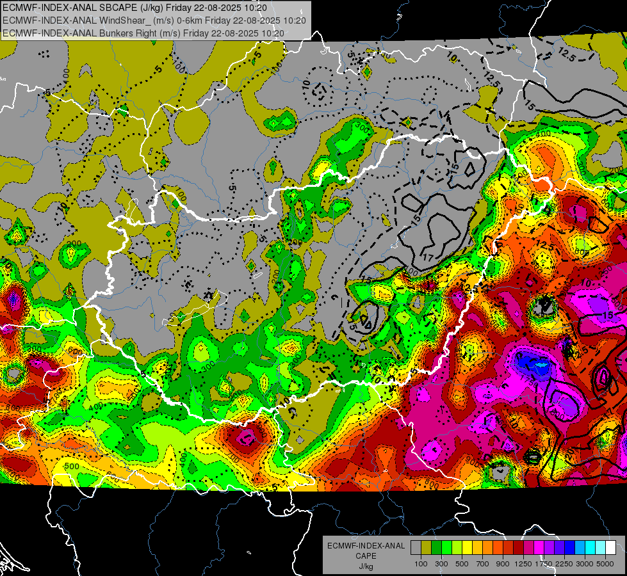
Task: Click the legend's 5000 tick label
Action: [605, 564]
